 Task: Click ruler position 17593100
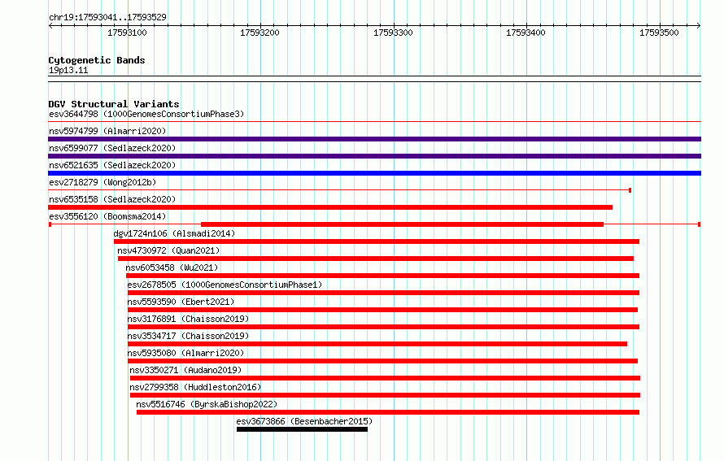[127, 33]
